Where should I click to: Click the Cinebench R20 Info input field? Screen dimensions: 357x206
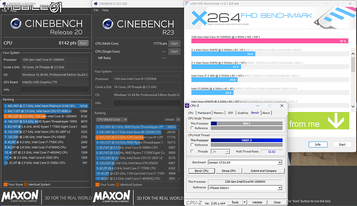[x=55, y=90]
